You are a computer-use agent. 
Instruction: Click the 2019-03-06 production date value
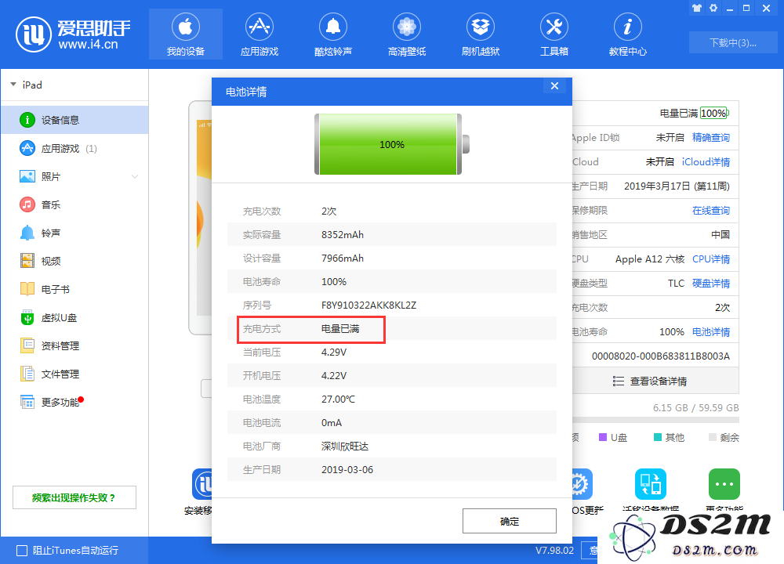347,469
